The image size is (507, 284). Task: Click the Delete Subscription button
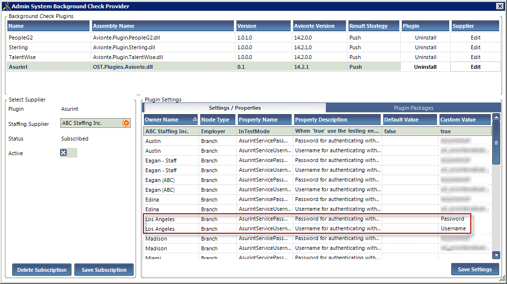pyautogui.click(x=42, y=269)
